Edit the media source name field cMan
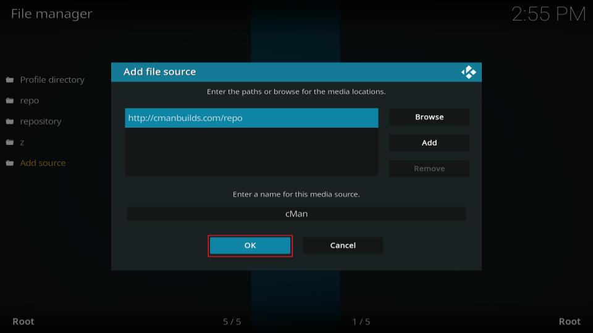 tap(296, 214)
